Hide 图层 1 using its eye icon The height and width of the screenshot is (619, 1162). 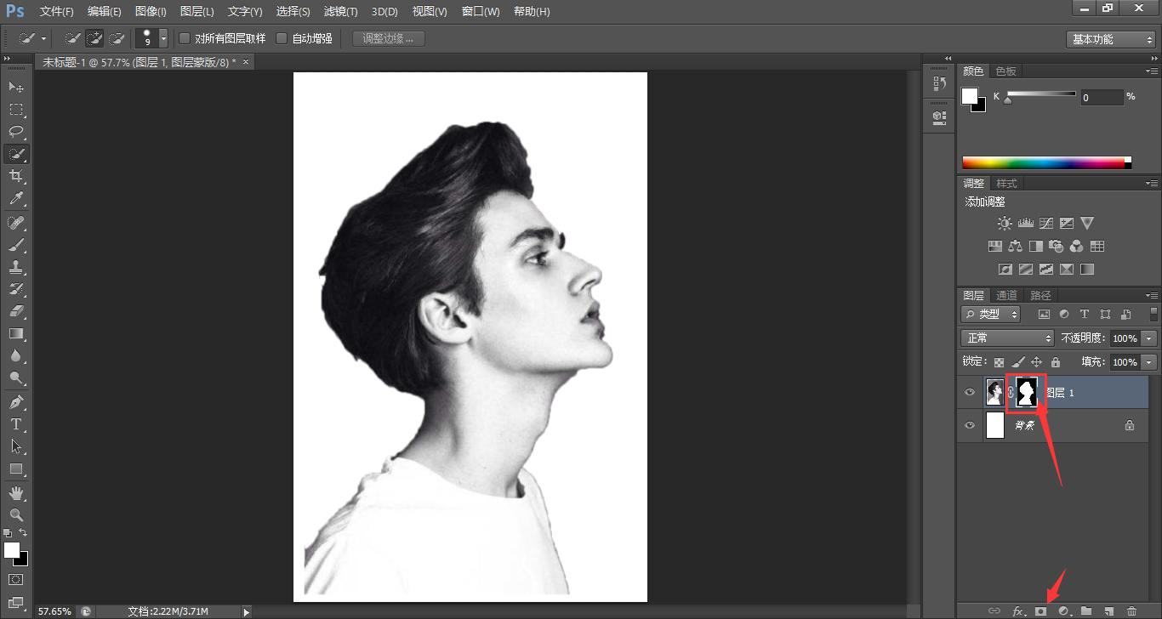(x=970, y=392)
